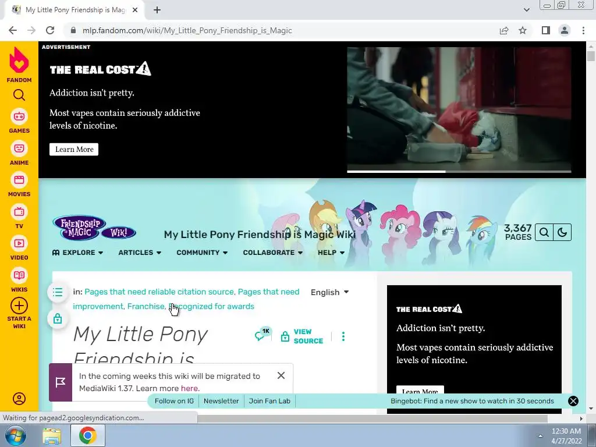Click the 'here' link in migration notice
Image resolution: width=596 pixels, height=447 pixels.
coord(189,388)
